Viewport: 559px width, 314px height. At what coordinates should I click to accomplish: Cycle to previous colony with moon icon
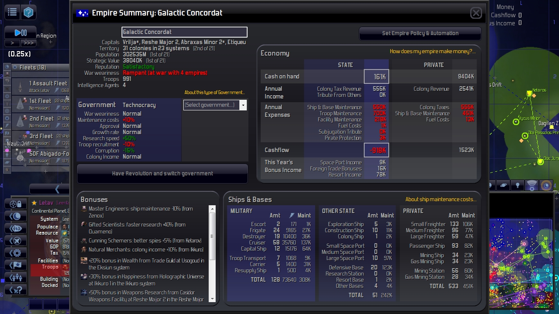coord(16,216)
